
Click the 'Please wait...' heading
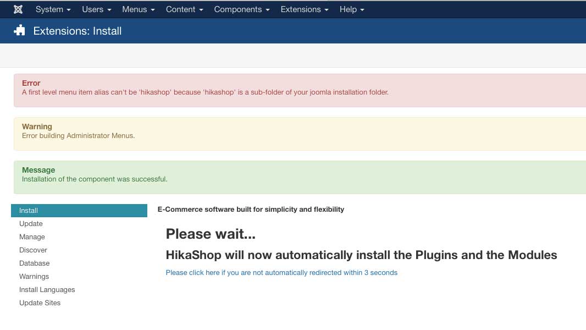point(211,234)
